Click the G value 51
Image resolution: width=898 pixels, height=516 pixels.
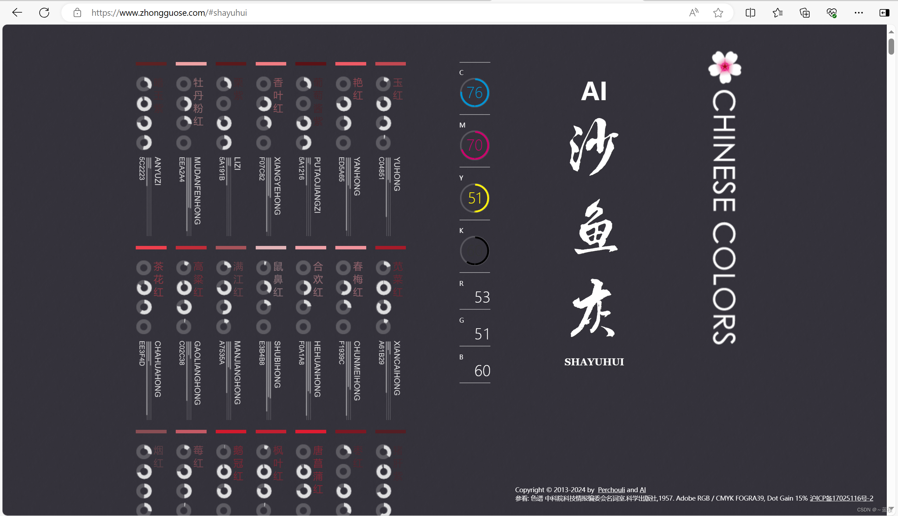[x=482, y=334]
